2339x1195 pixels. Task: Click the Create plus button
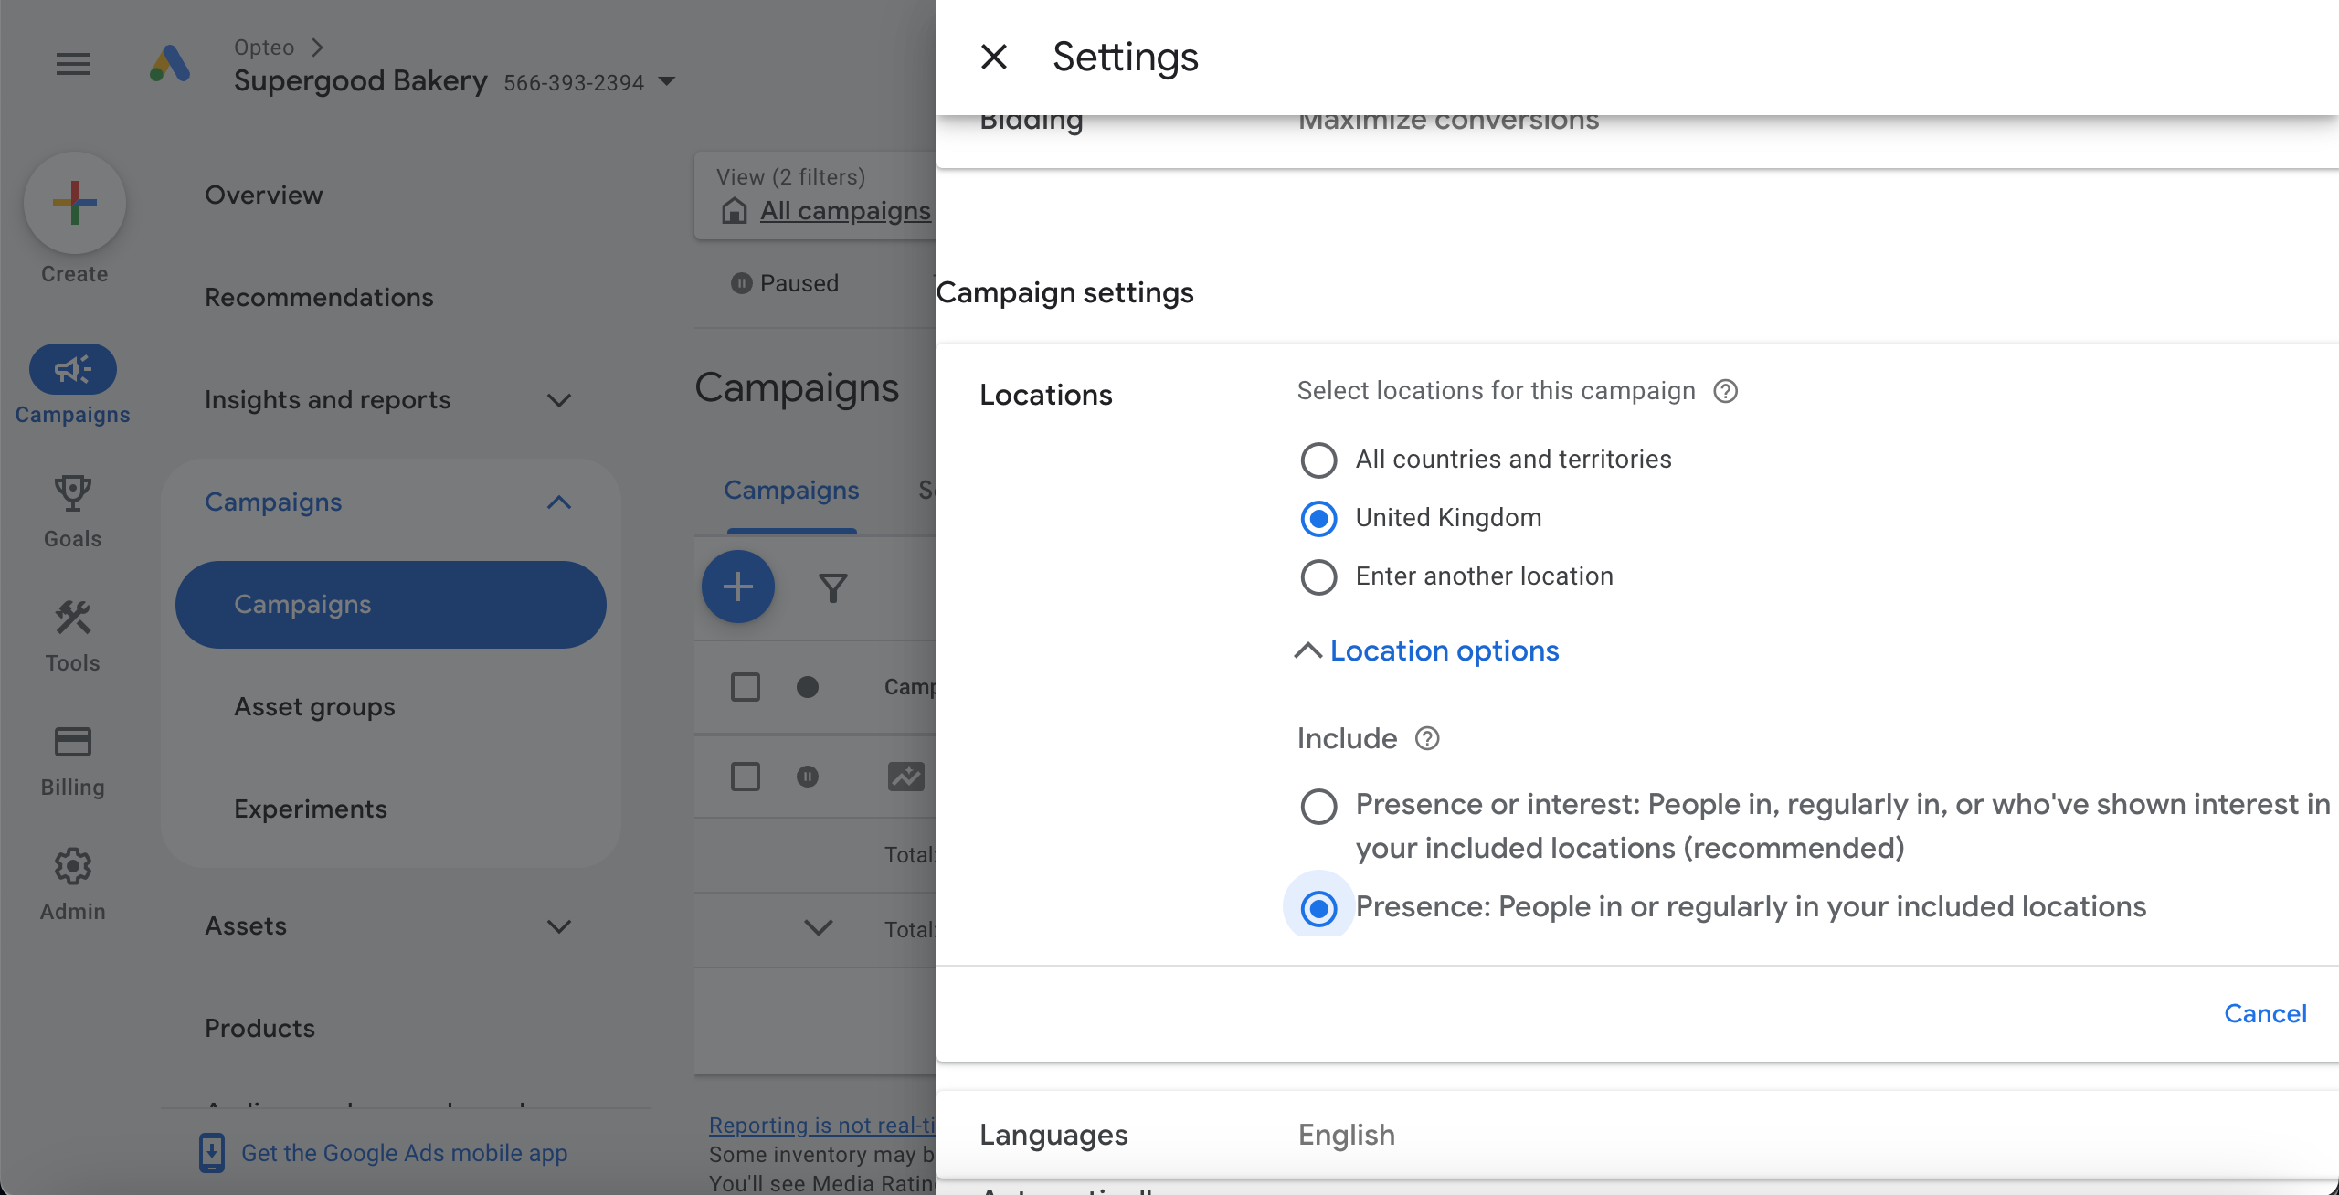[x=75, y=203]
